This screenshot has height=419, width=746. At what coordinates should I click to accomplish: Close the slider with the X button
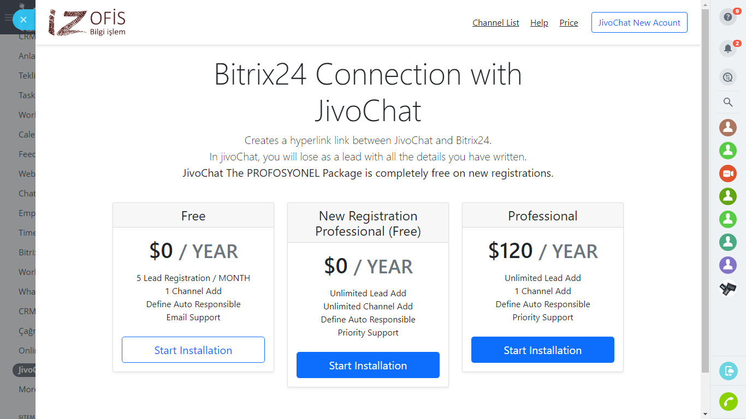pyautogui.click(x=23, y=20)
